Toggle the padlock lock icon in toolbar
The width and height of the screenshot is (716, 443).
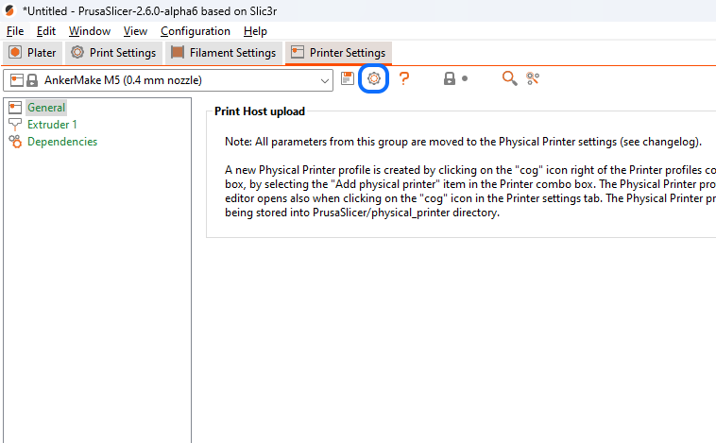[x=451, y=79]
